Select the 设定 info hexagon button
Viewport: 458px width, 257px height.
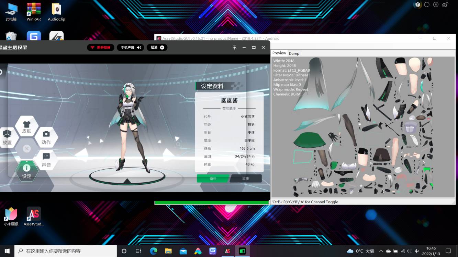[x=26, y=171]
